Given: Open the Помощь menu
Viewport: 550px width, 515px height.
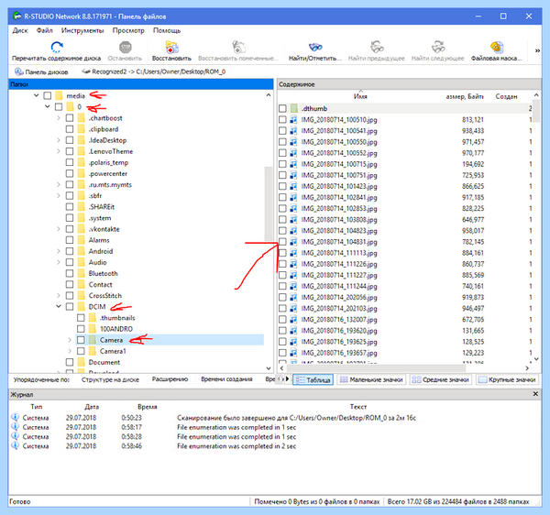Looking at the screenshot, I should (167, 30).
